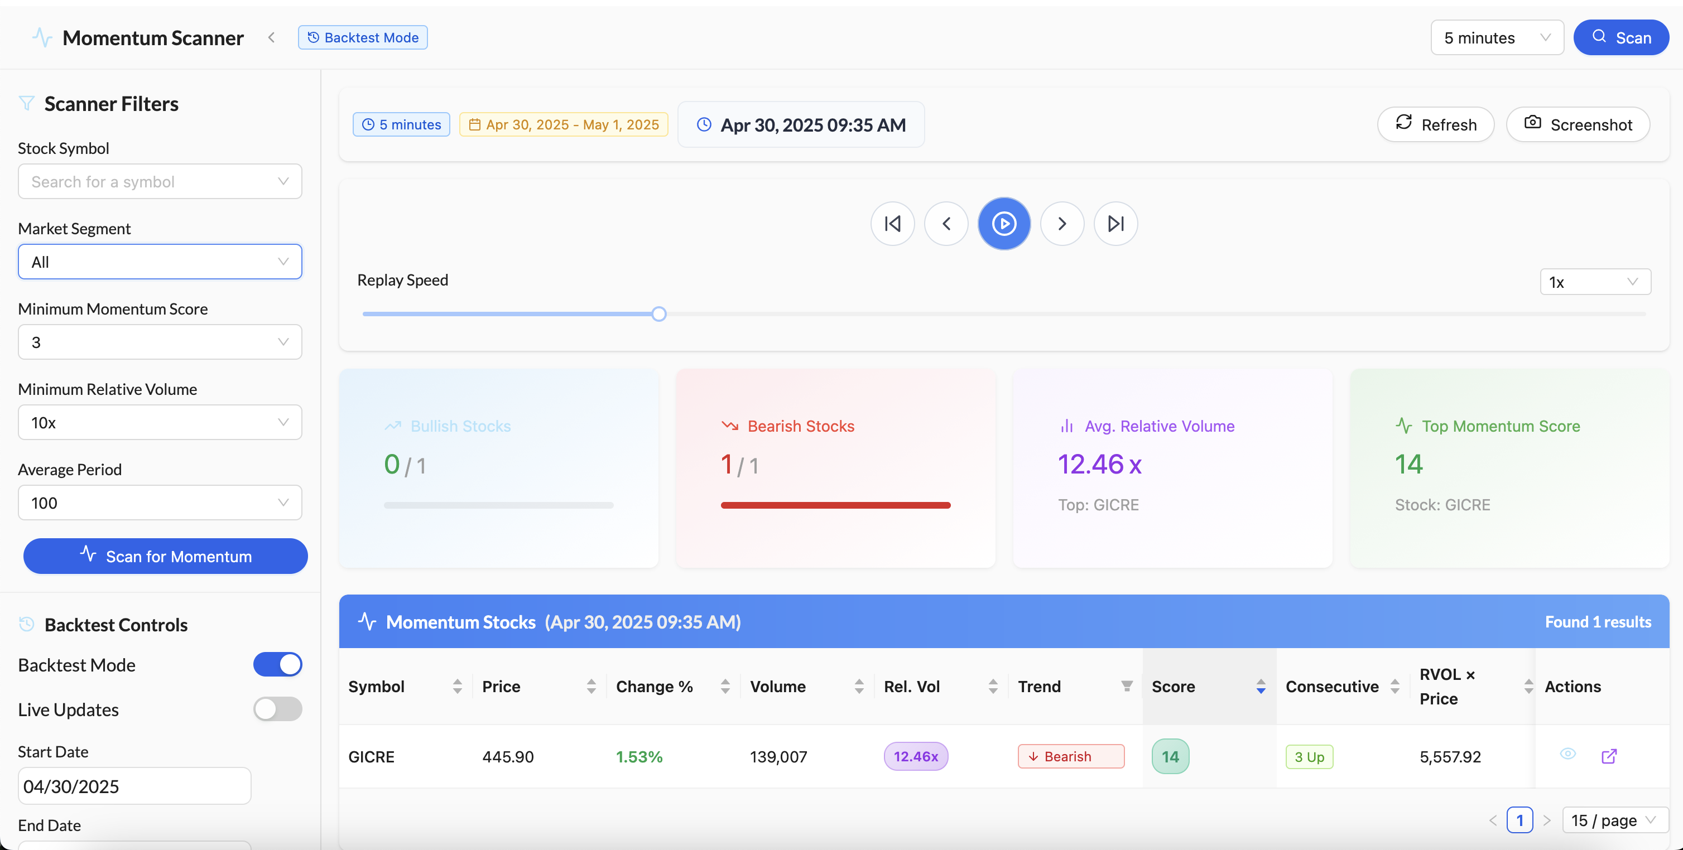The height and width of the screenshot is (850, 1683).
Task: Sort by Change % column arrows
Action: 724,686
